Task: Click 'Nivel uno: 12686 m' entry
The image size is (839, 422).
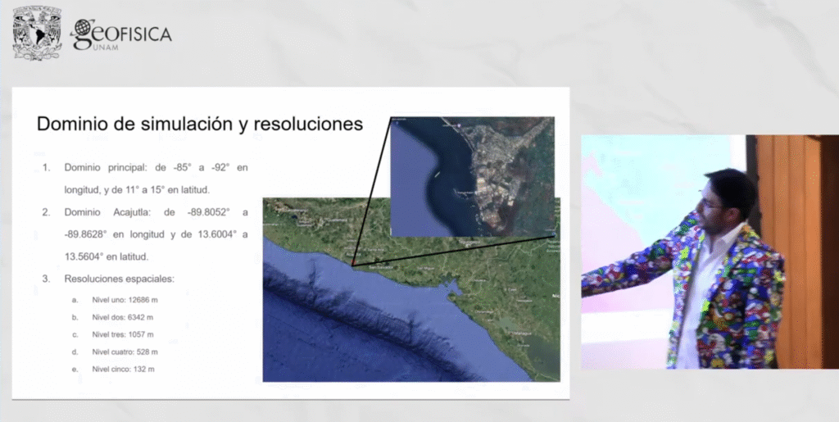Action: tap(125, 298)
